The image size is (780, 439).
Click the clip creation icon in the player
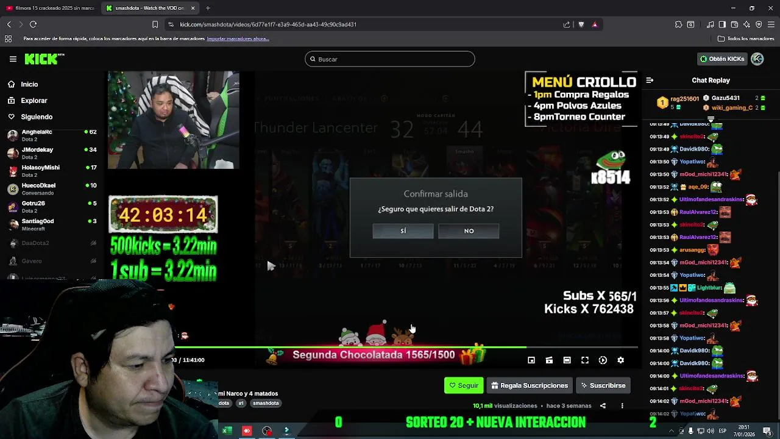[549, 360]
